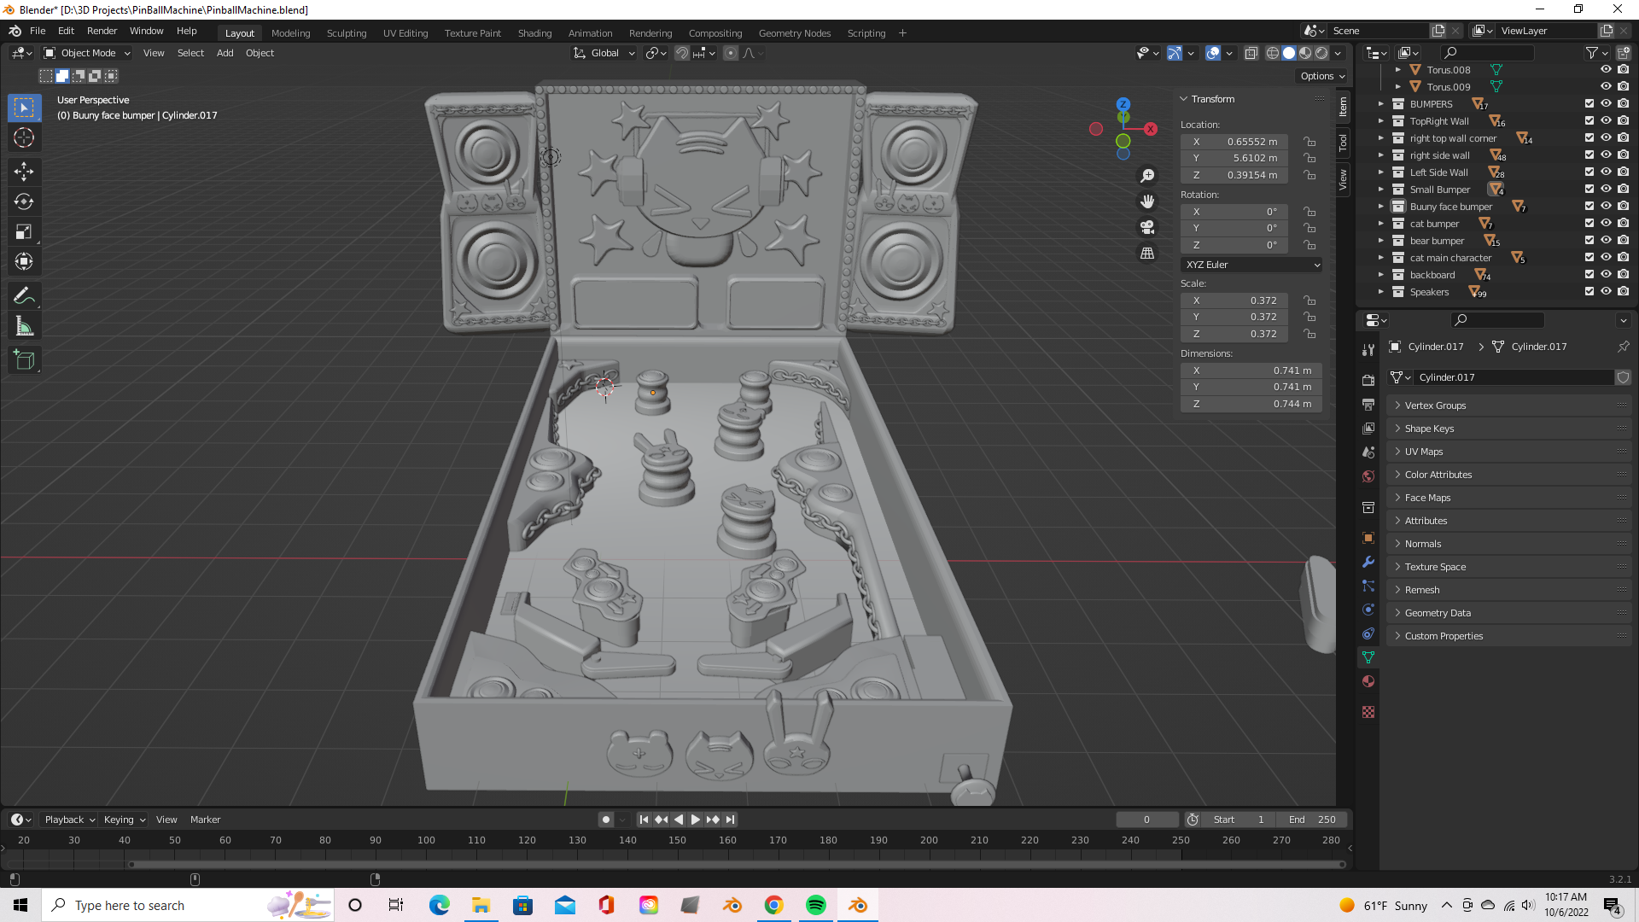Click the Zoom view magnifier icon

pyautogui.click(x=1147, y=176)
